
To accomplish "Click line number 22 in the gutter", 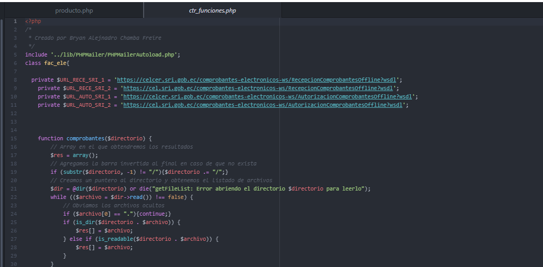I will 15,197.
